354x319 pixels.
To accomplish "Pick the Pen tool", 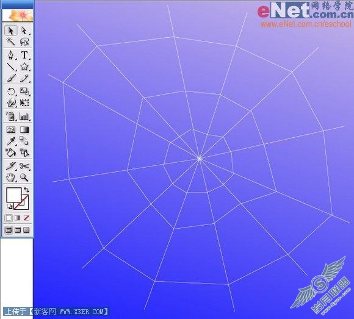I will (x=10, y=55).
